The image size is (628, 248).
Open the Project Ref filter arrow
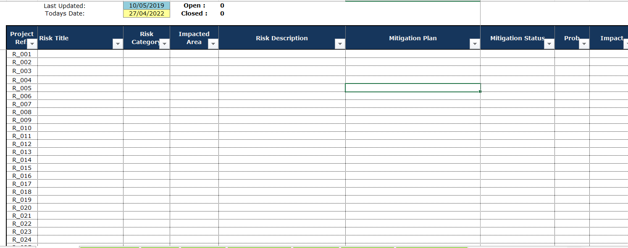(32, 44)
